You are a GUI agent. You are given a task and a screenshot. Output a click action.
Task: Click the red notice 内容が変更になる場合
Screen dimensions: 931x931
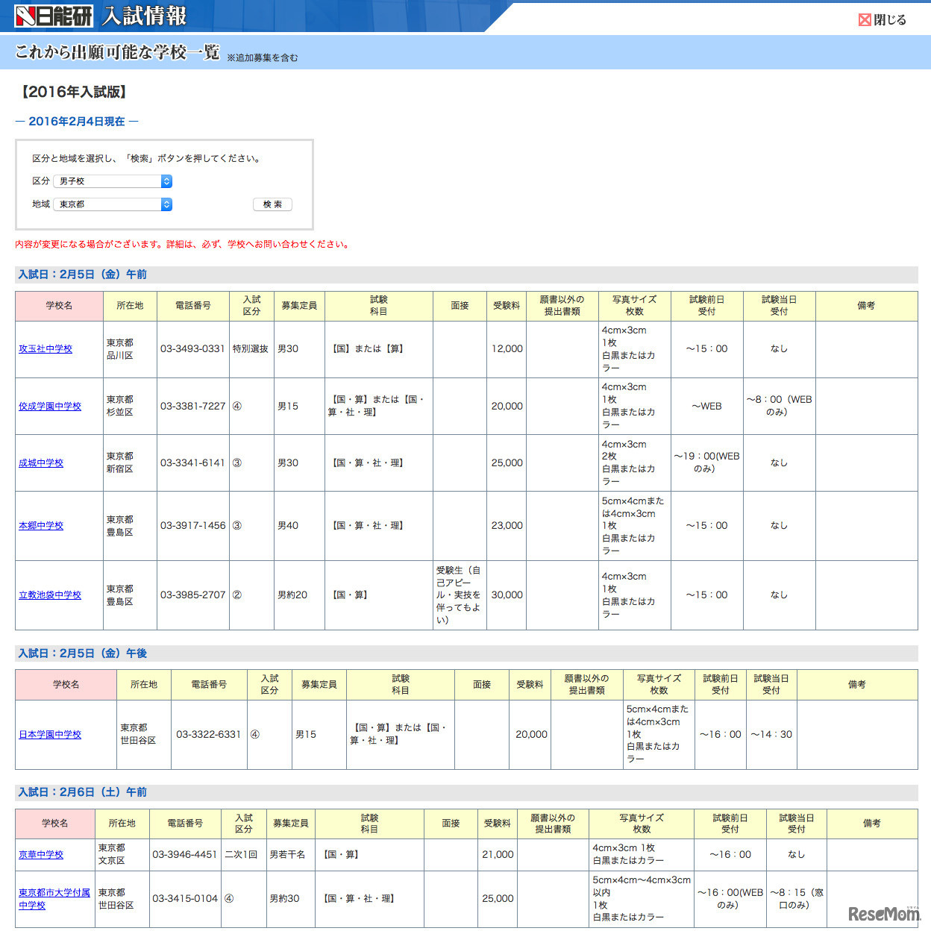pyautogui.click(x=184, y=244)
